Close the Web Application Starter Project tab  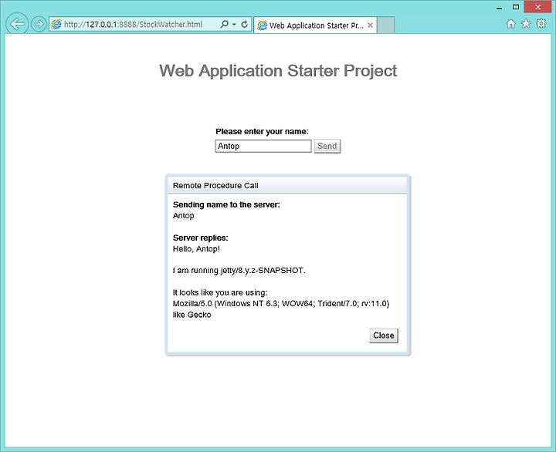pos(370,25)
